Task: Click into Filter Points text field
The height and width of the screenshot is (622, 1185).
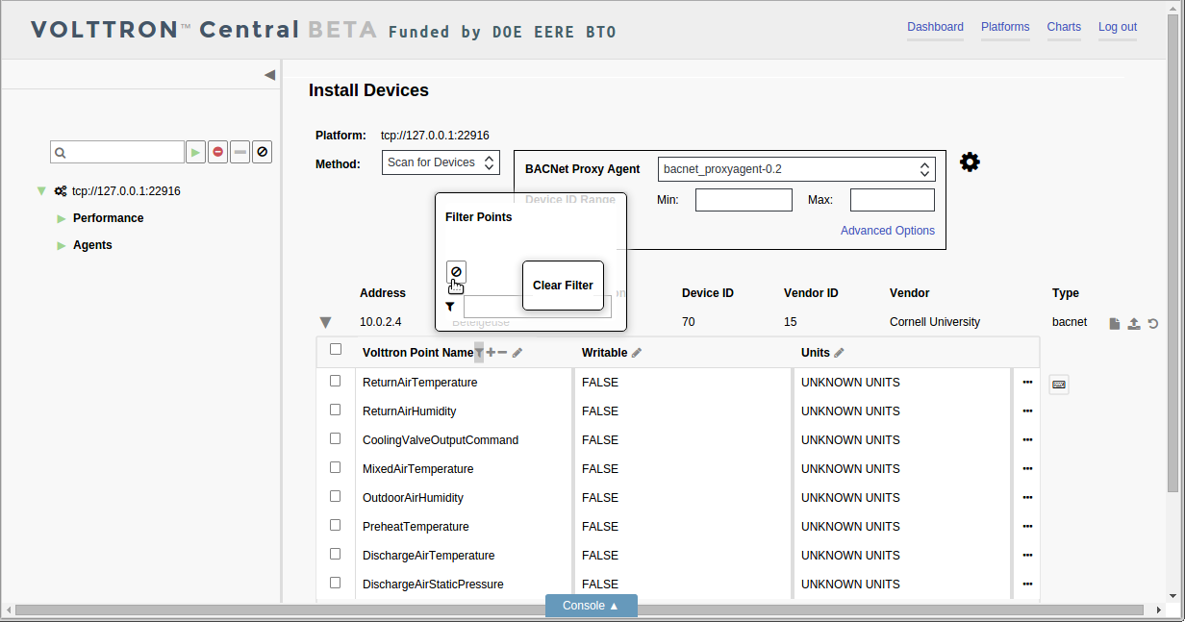Action: coord(538,307)
